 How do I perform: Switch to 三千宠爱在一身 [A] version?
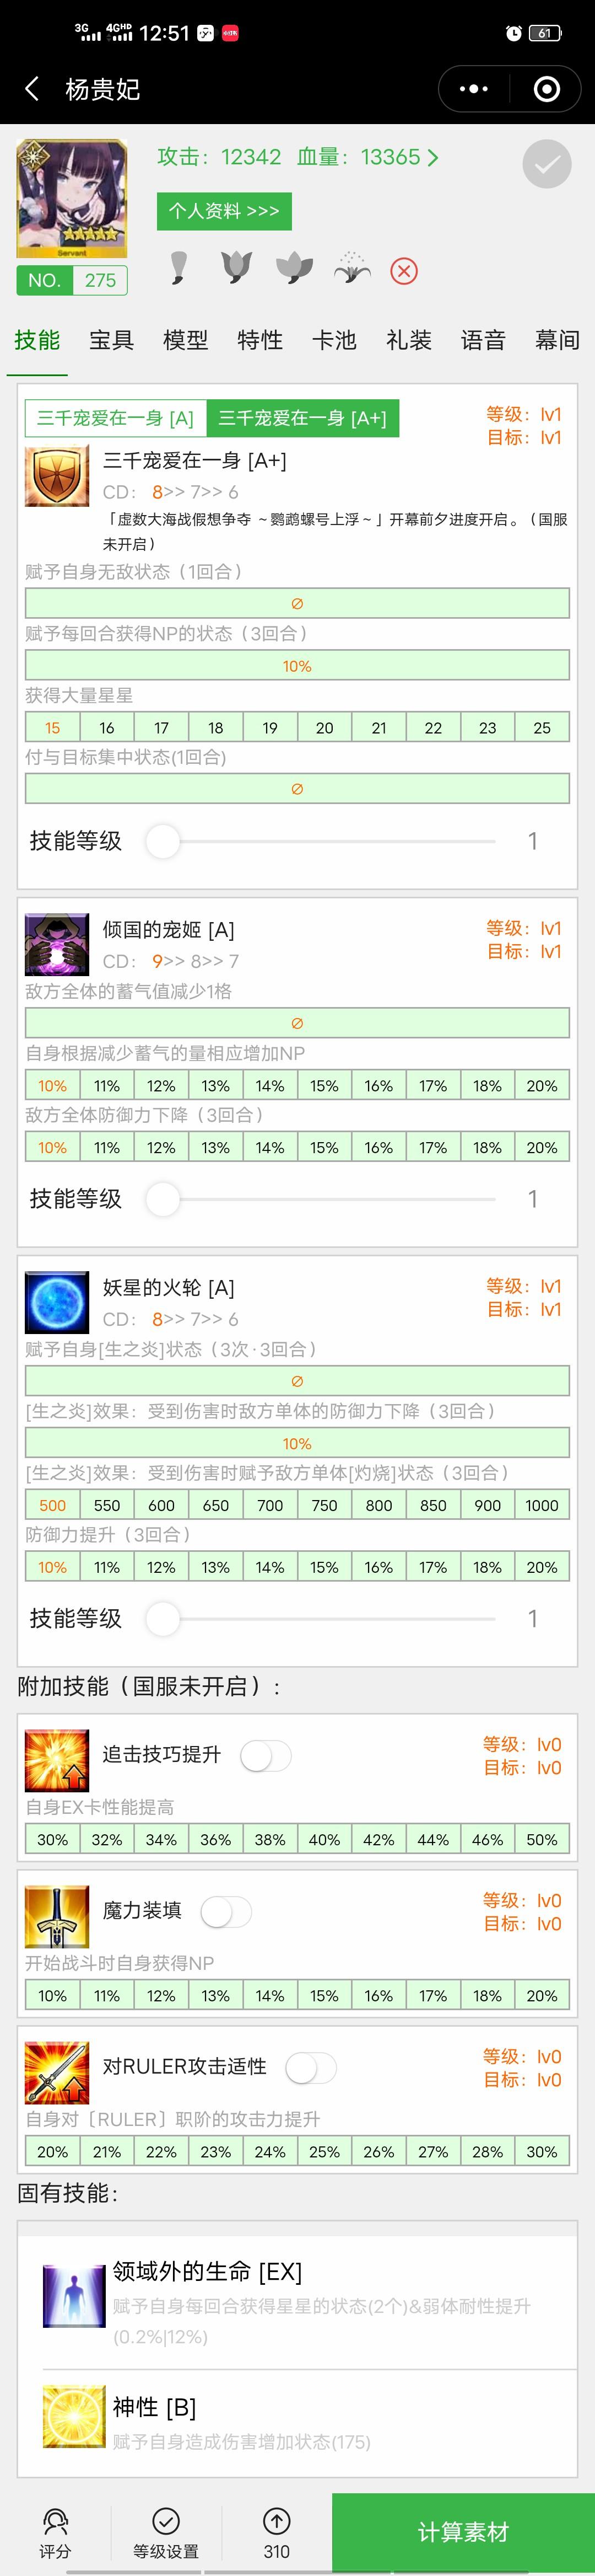tap(116, 418)
